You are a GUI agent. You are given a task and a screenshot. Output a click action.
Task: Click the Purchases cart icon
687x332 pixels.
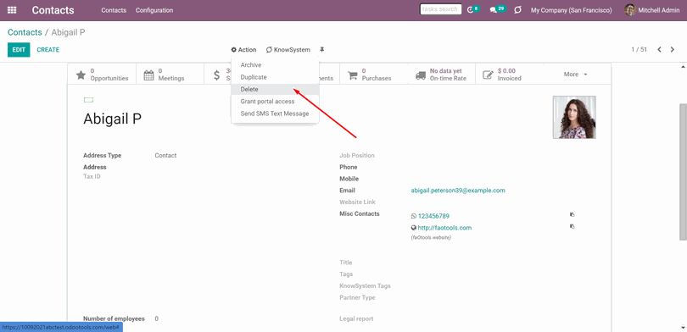tap(353, 75)
